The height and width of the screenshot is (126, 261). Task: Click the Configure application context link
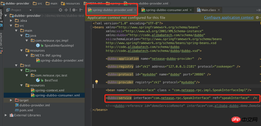coord(229,18)
